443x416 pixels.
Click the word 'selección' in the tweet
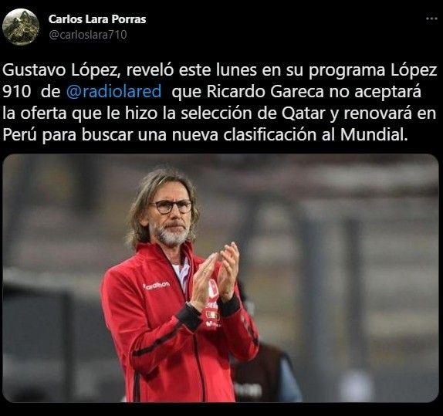pyautogui.click(x=216, y=113)
